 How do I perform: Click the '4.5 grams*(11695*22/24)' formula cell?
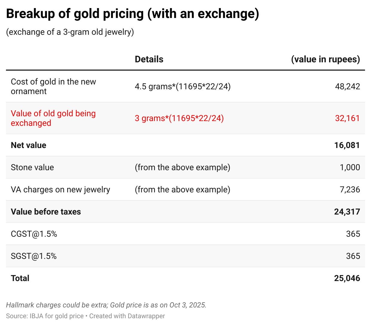[x=183, y=86]
